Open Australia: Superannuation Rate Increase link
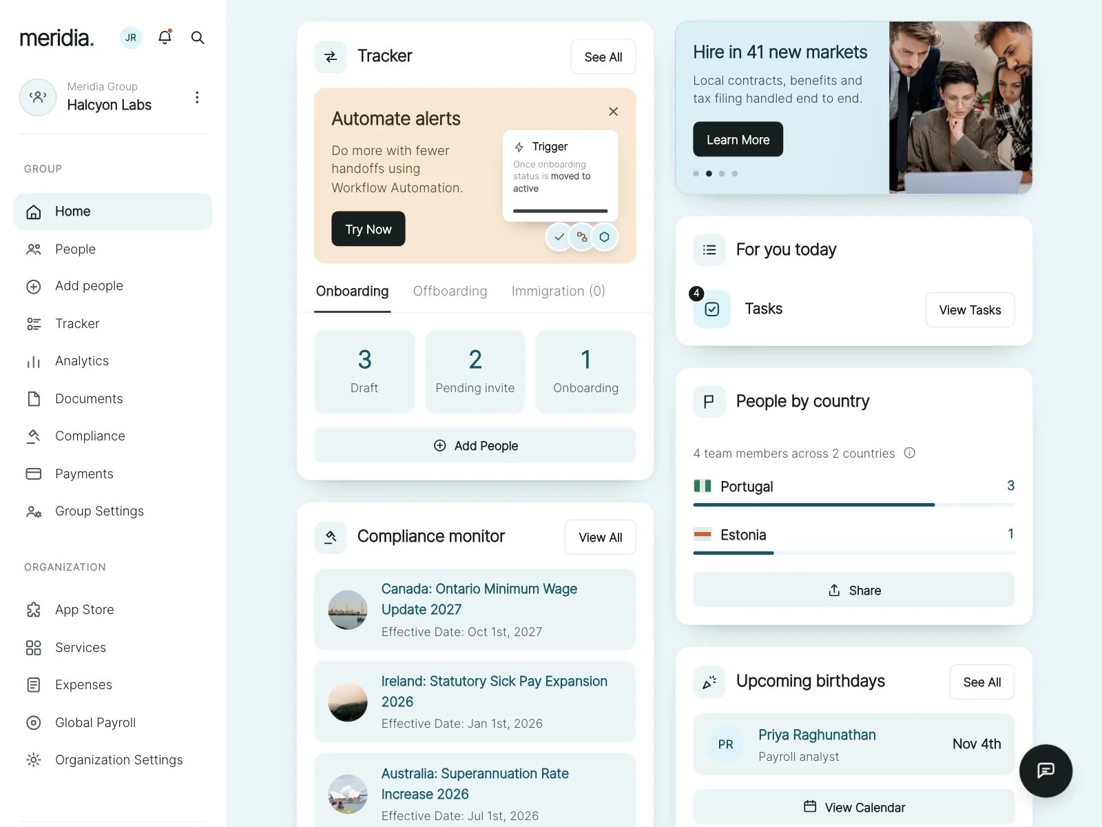 (x=475, y=784)
